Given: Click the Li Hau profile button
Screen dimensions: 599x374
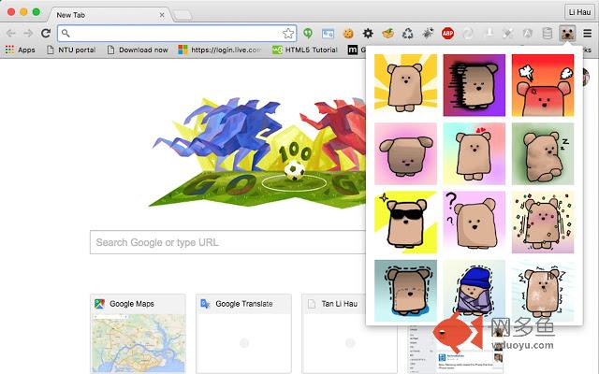Looking at the screenshot, I should click(579, 12).
